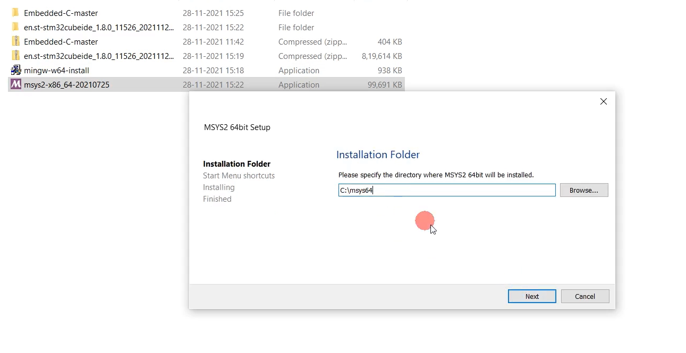Continue setup with the Next button
Viewport: 686px width, 353px height.
click(532, 296)
